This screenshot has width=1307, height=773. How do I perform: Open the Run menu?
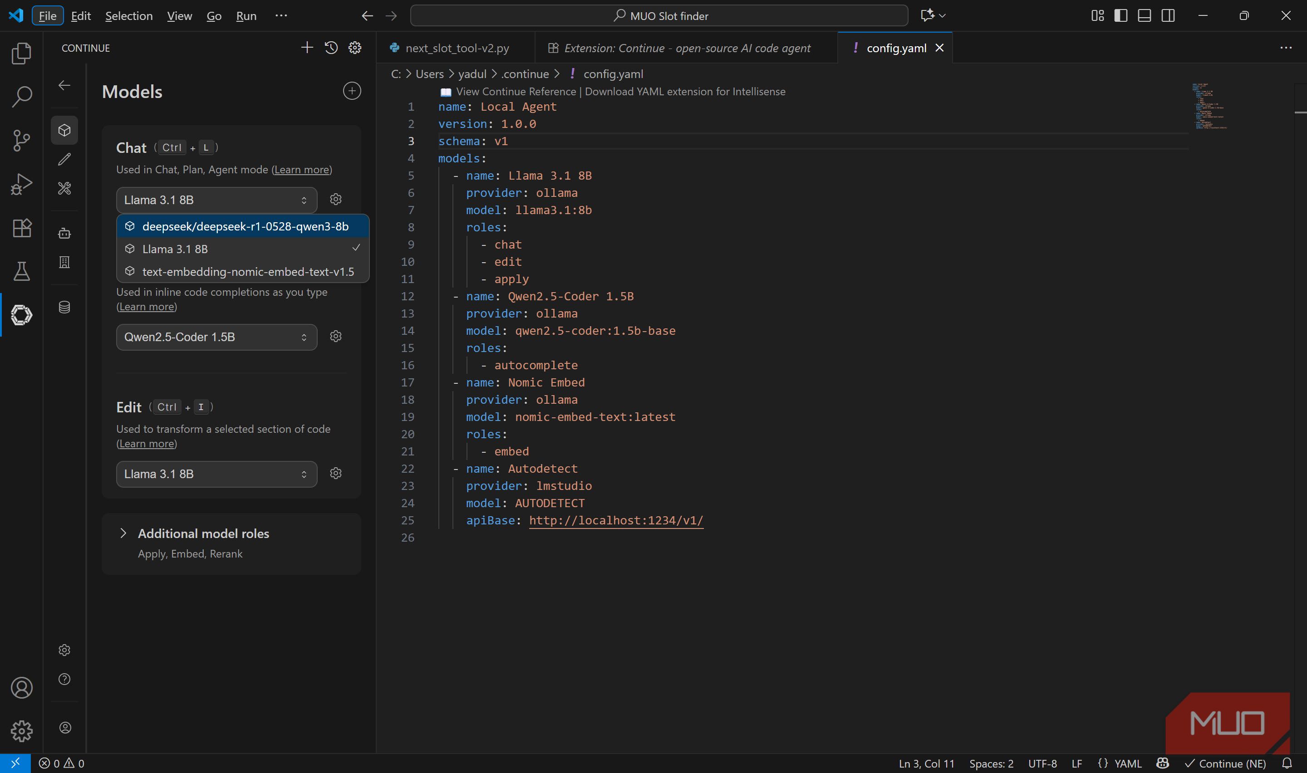coord(246,15)
